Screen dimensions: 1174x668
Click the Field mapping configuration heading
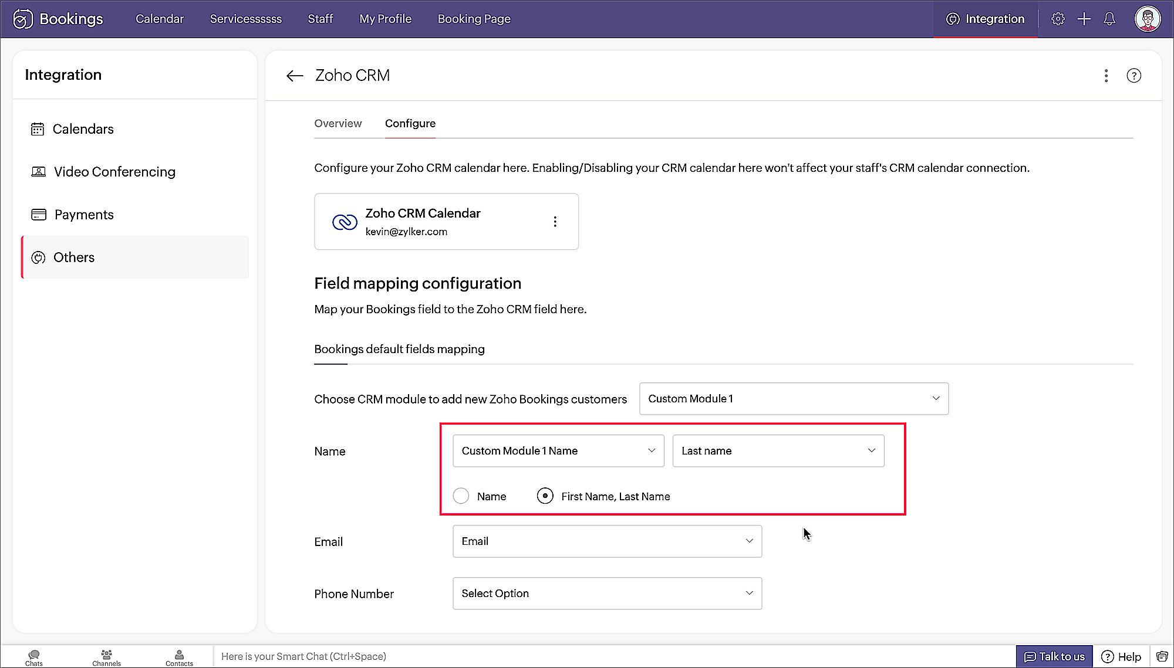418,284
